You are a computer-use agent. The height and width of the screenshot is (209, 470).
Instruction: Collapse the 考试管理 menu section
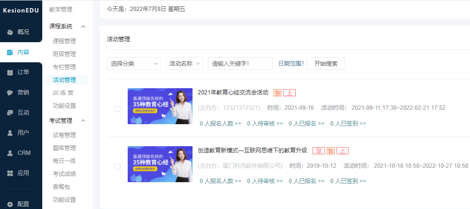click(83, 120)
